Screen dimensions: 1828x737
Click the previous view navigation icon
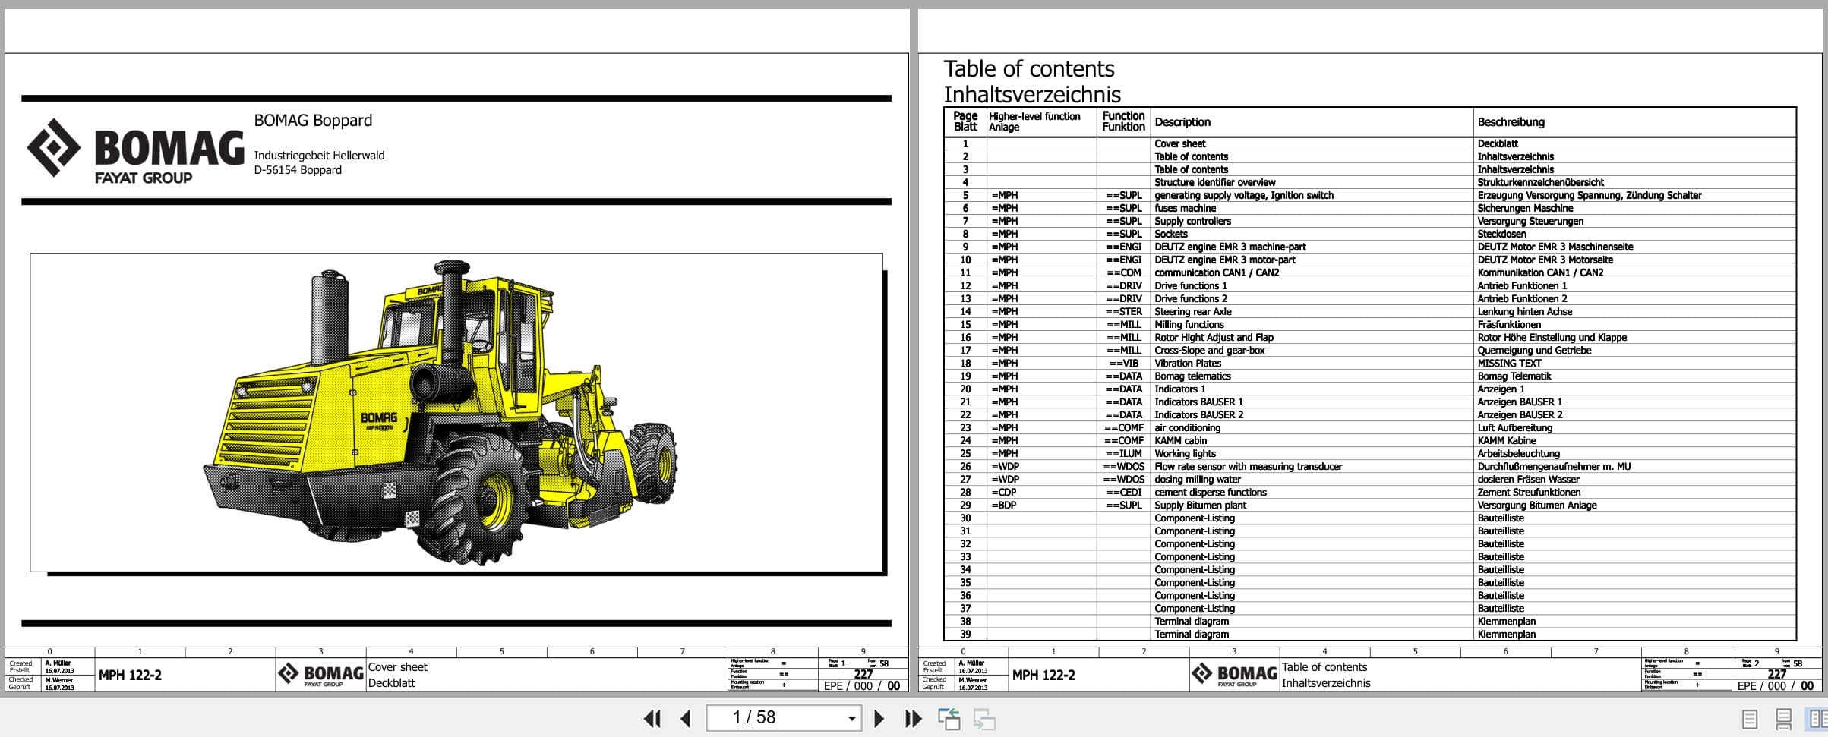click(949, 719)
